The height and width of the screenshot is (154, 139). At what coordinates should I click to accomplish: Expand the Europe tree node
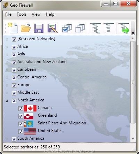coord(7,85)
